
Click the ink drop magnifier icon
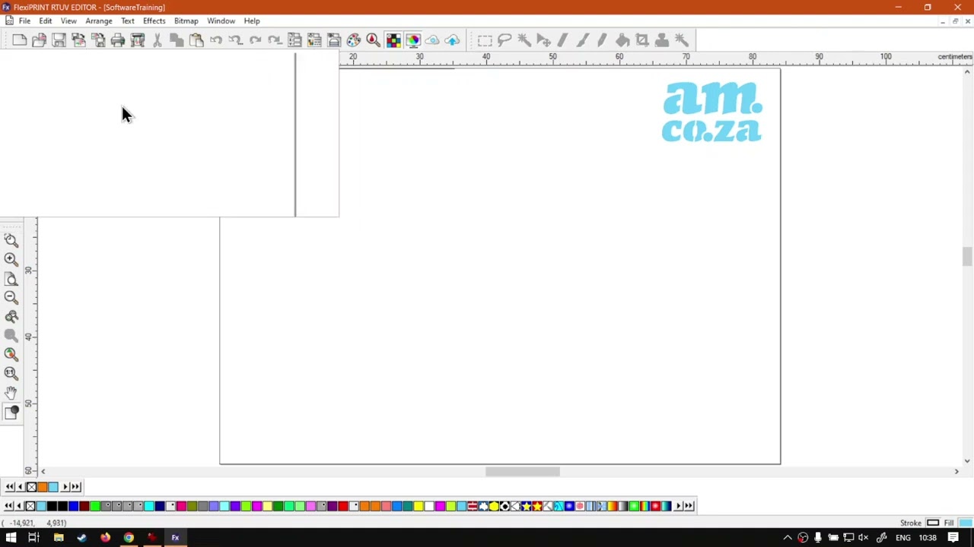click(x=373, y=40)
